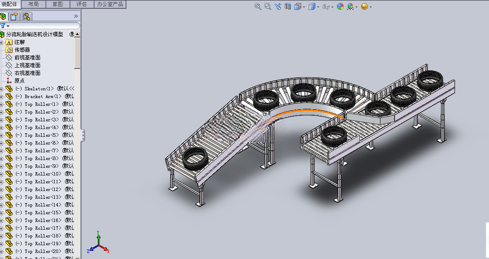Viewport: 489px width, 259px height.
Task: Switch to the 草图 tab
Action: 57,4
